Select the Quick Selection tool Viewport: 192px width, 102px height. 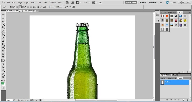tap(3, 24)
